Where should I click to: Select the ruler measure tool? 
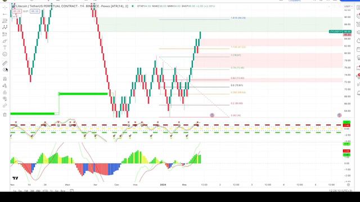[5, 63]
